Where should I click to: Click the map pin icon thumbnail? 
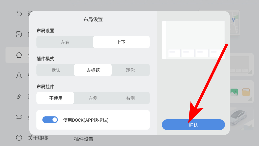click(x=233, y=20)
